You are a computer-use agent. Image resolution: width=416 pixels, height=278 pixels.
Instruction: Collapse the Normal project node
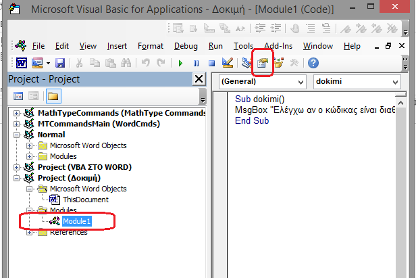click(16, 135)
